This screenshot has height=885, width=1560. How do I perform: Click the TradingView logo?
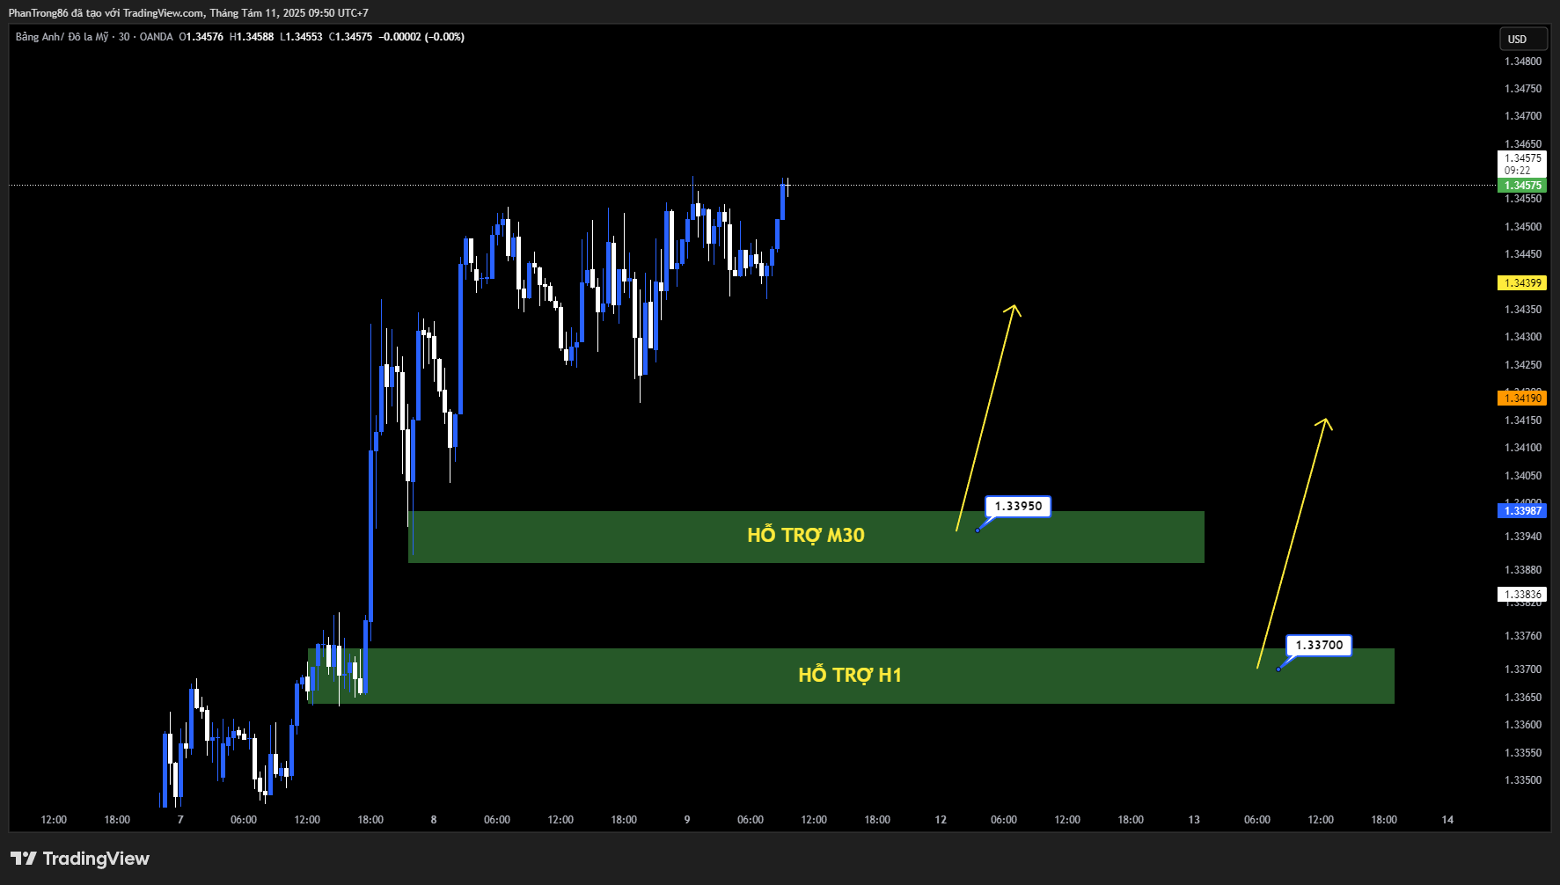point(80,859)
